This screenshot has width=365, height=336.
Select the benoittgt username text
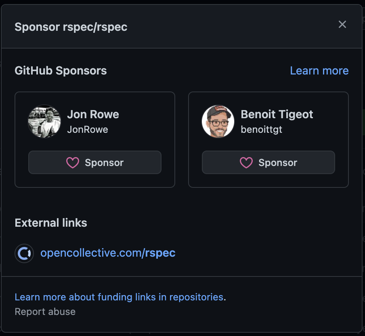[x=261, y=130]
